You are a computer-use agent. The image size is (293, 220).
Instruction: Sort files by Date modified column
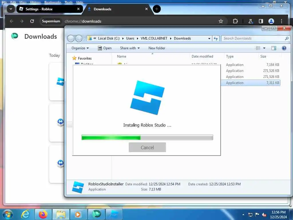click(x=202, y=56)
